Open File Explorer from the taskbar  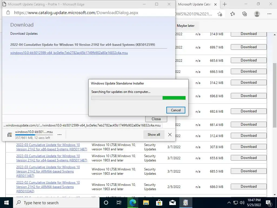tap(146, 203)
